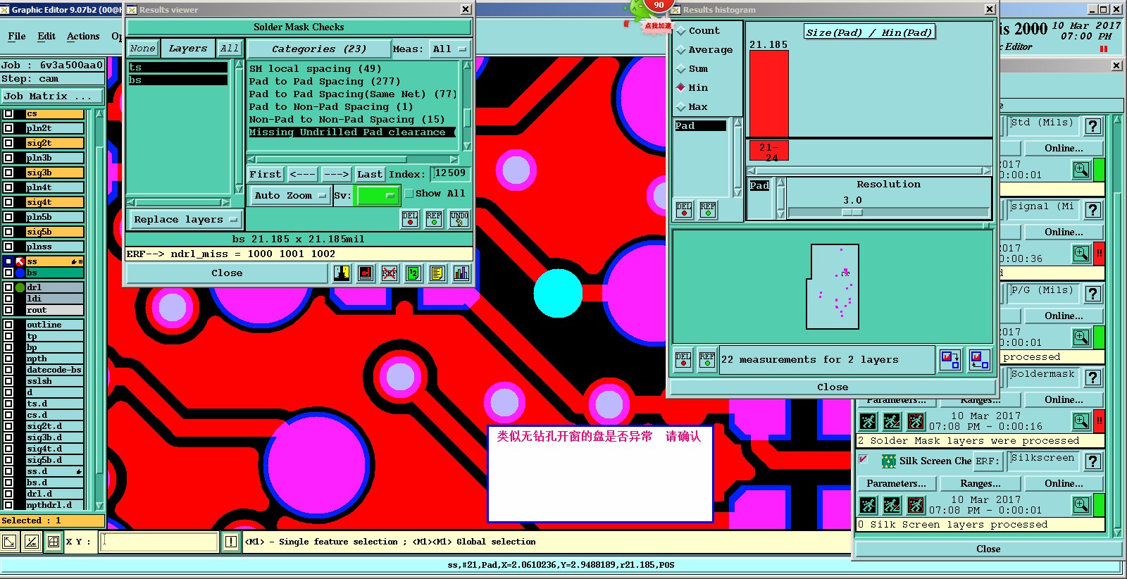Toggle the Min radio option
1127x579 pixels.
coord(681,88)
